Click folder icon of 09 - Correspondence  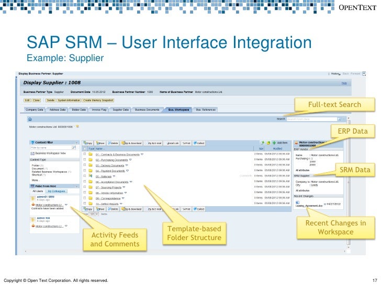[x=91, y=198]
